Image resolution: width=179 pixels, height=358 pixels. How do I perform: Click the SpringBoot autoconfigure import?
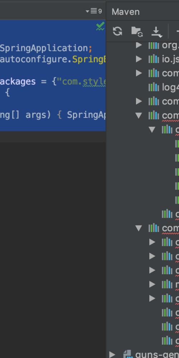(53, 59)
